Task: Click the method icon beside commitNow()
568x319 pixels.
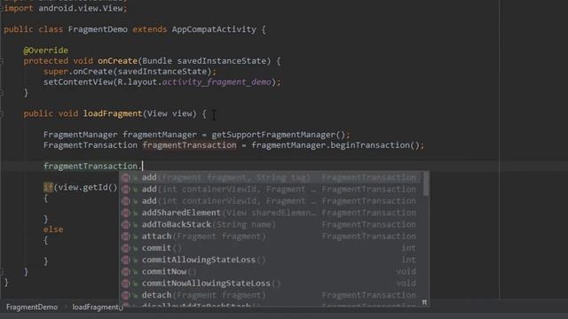Action: click(126, 272)
